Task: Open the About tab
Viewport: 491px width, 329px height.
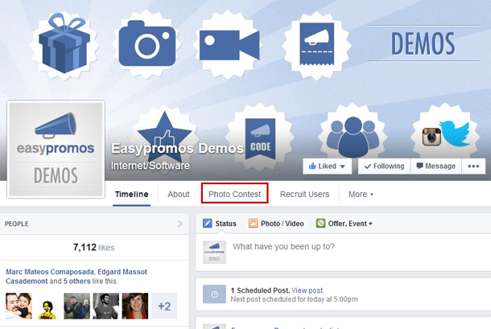Action: [179, 195]
